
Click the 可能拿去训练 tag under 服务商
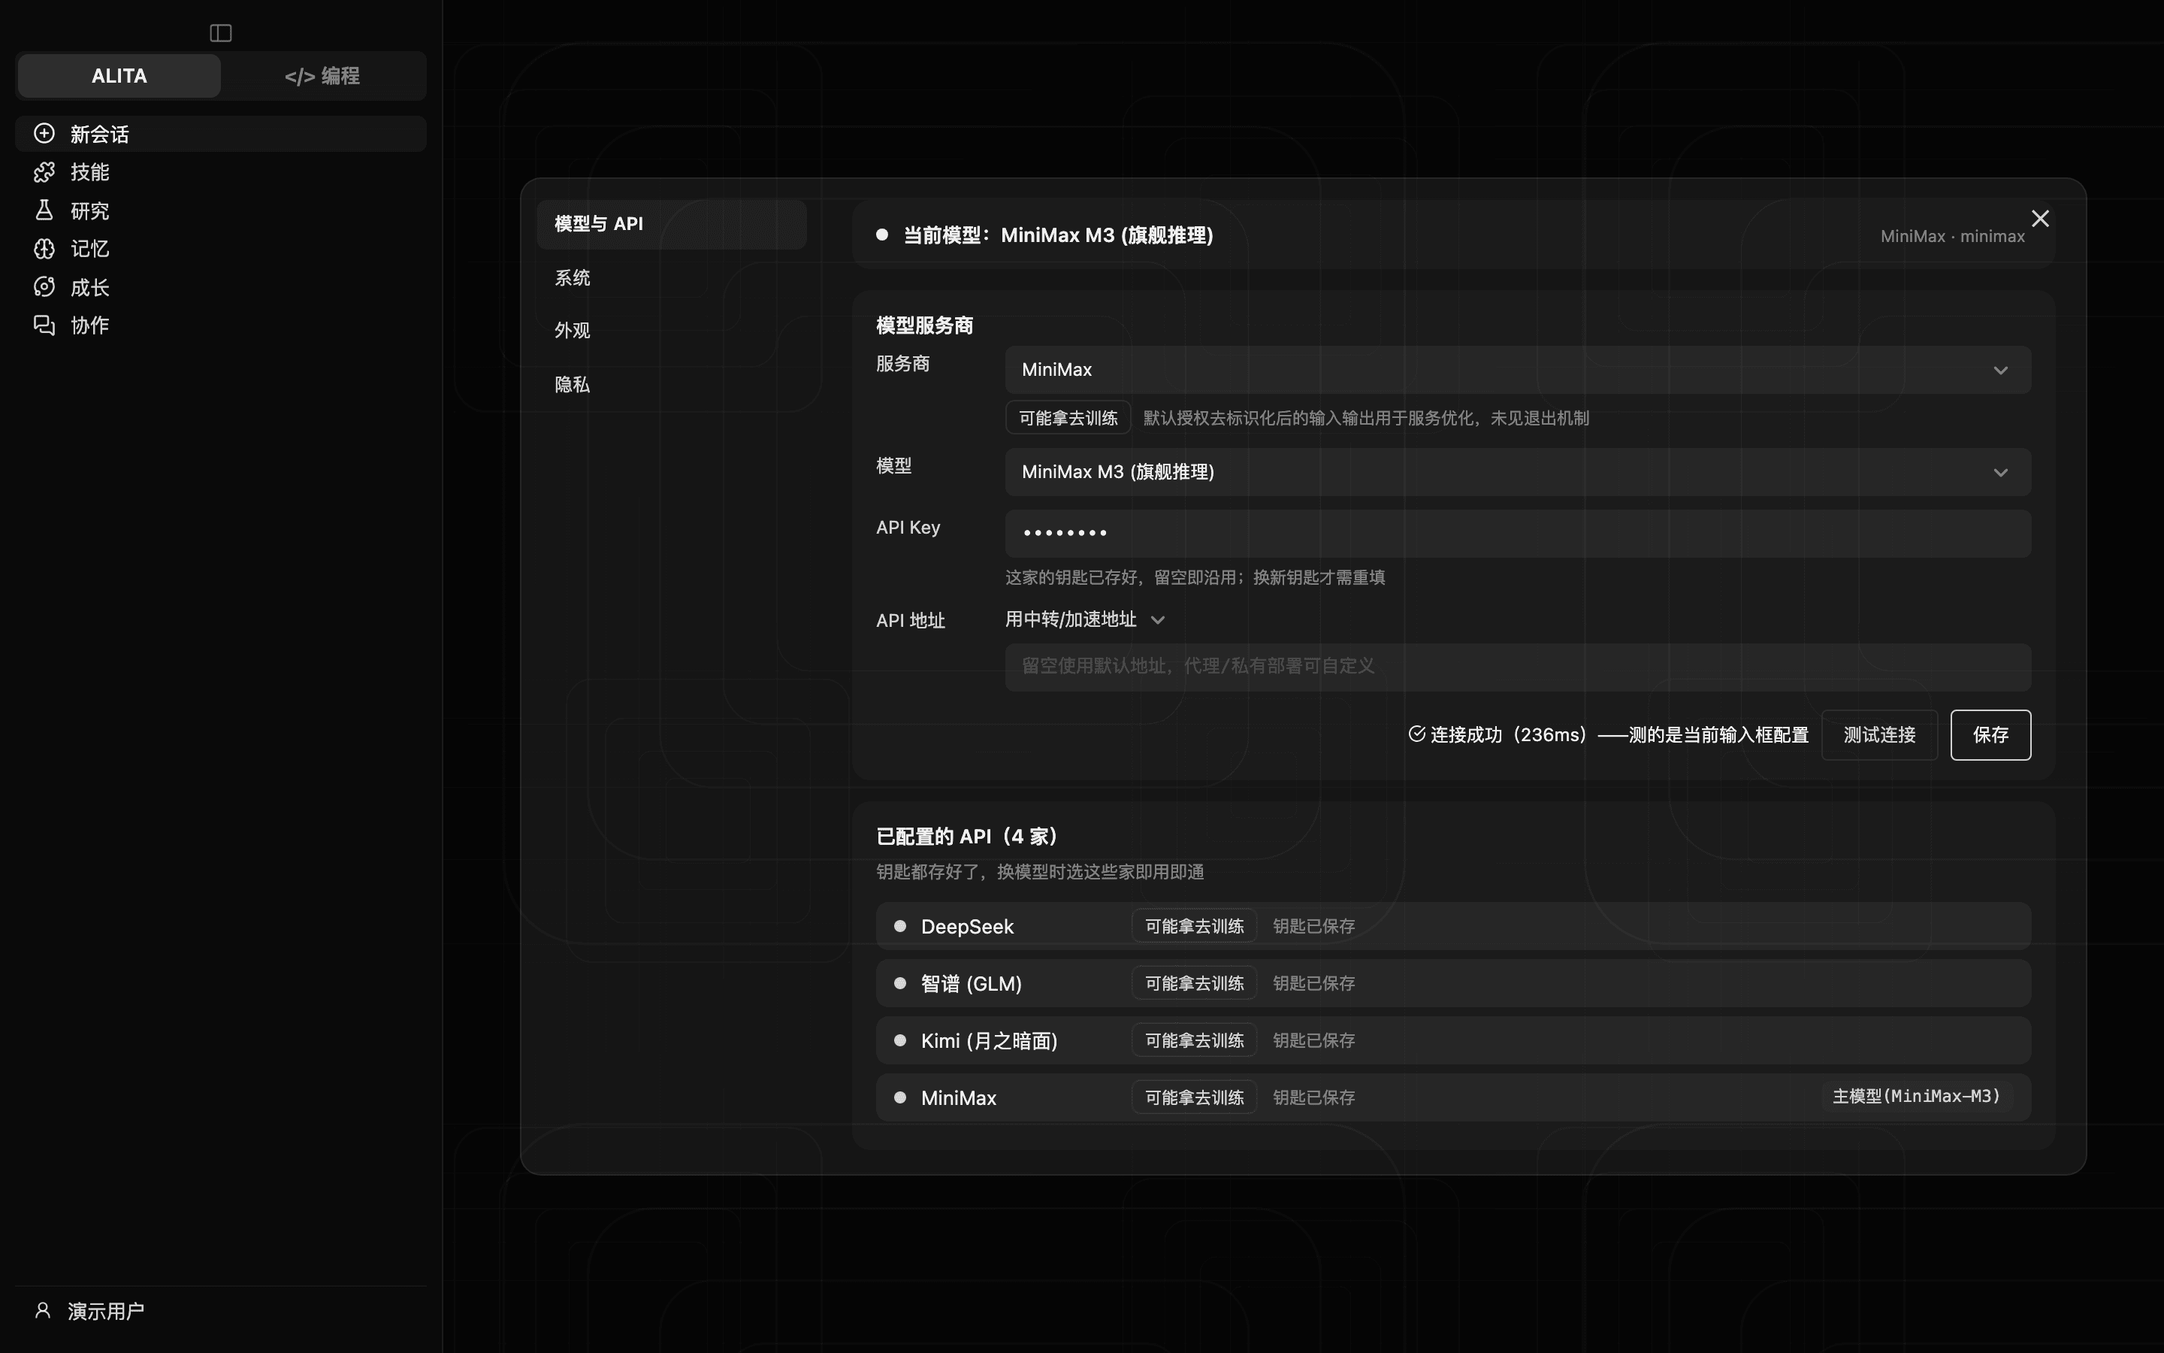coord(1068,418)
